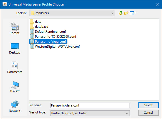
Task: Expand the Files of type dropdown
Action: (90, 113)
